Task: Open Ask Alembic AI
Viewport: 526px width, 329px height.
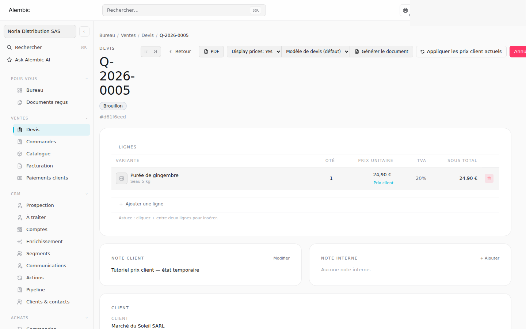Action: (x=47, y=60)
